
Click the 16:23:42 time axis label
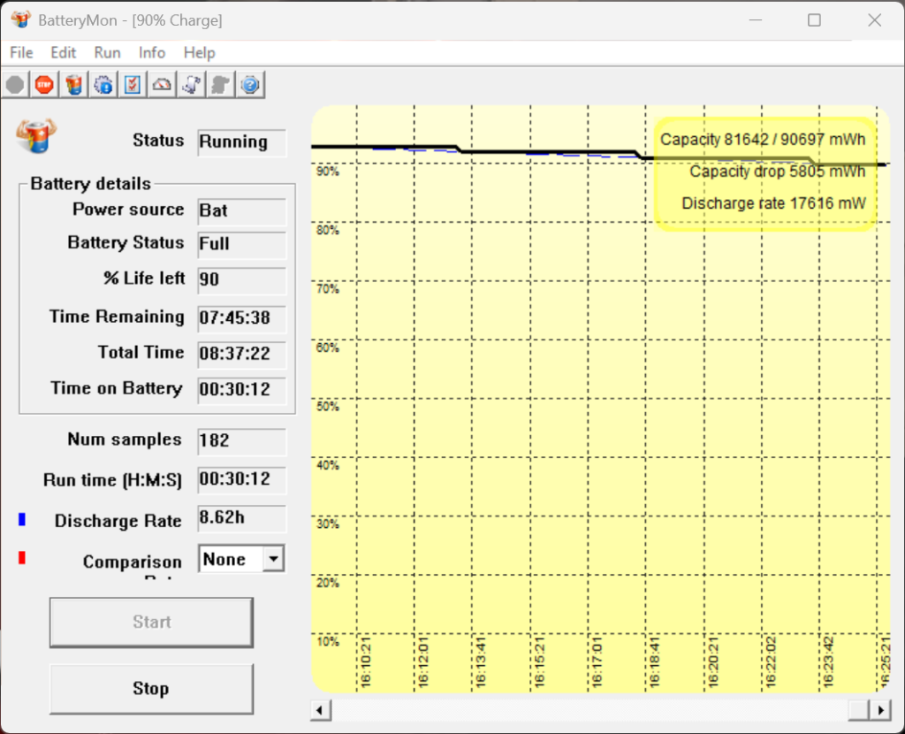click(828, 663)
